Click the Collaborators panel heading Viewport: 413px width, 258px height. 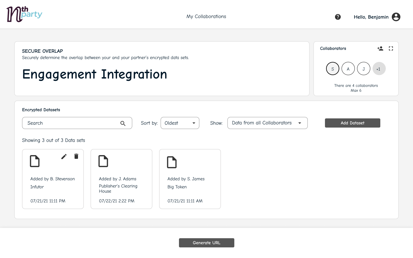click(x=333, y=48)
